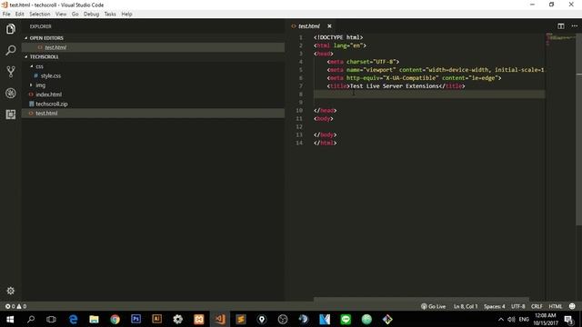Open style.css in the explorer
Screen dimensions: 582x327
coord(51,75)
